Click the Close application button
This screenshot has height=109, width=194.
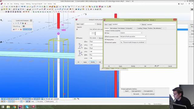148,91
